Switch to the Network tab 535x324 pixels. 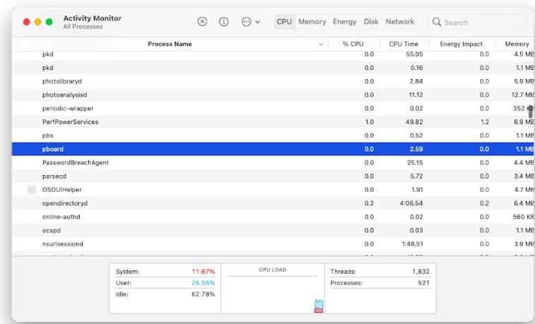pyautogui.click(x=400, y=22)
